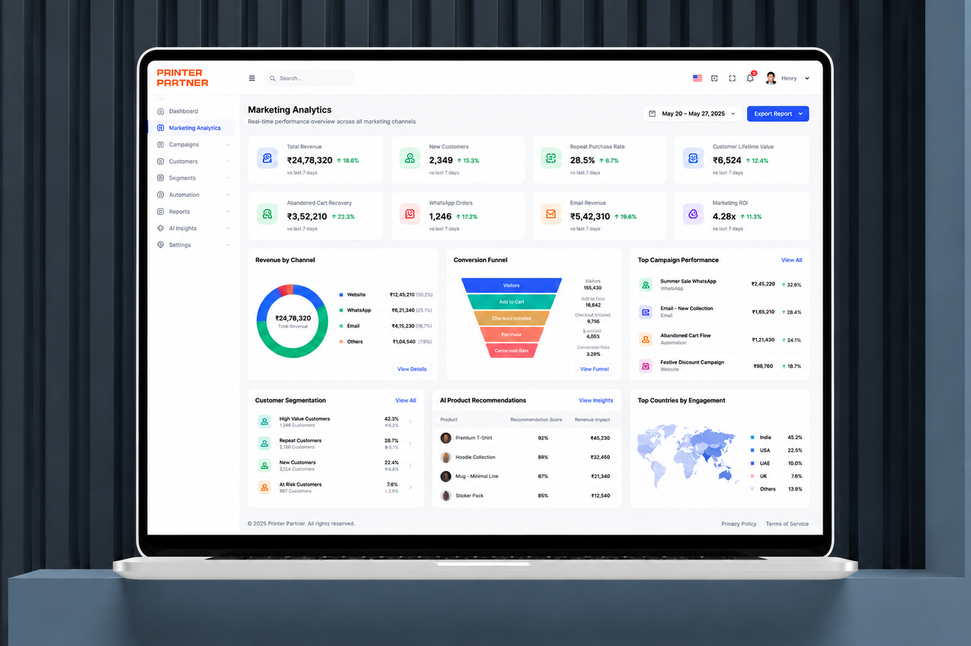
Task: Click the Abandoned Cart Flow icon
Action: [646, 339]
